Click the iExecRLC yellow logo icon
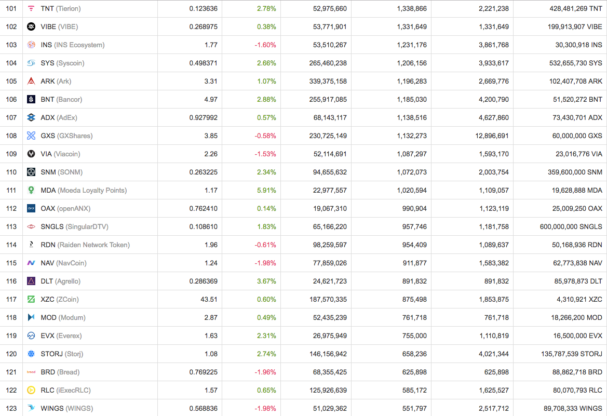This screenshot has height=416, width=607. tap(31, 391)
